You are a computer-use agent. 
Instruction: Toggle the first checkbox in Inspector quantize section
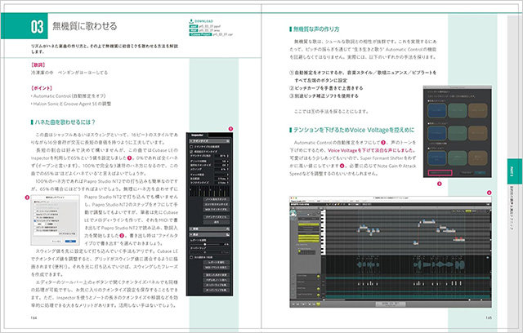tap(190, 147)
